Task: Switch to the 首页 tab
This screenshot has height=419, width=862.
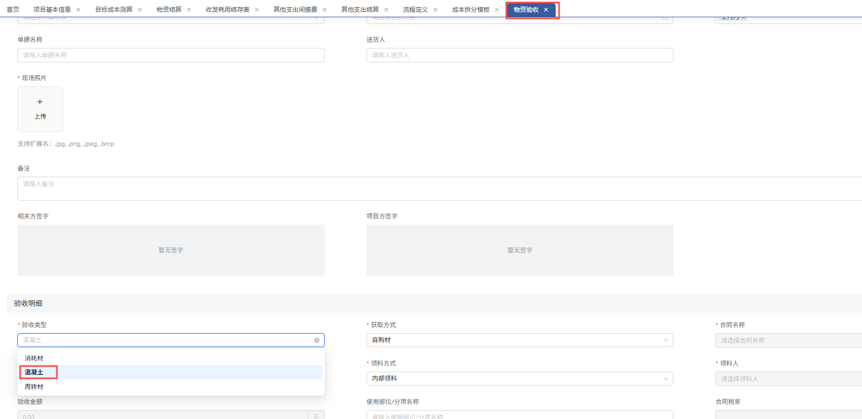Action: click(13, 9)
